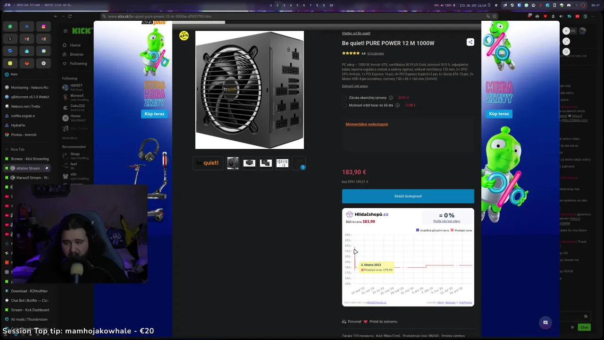
Task: Click the green Chat send button
Action: point(584,327)
